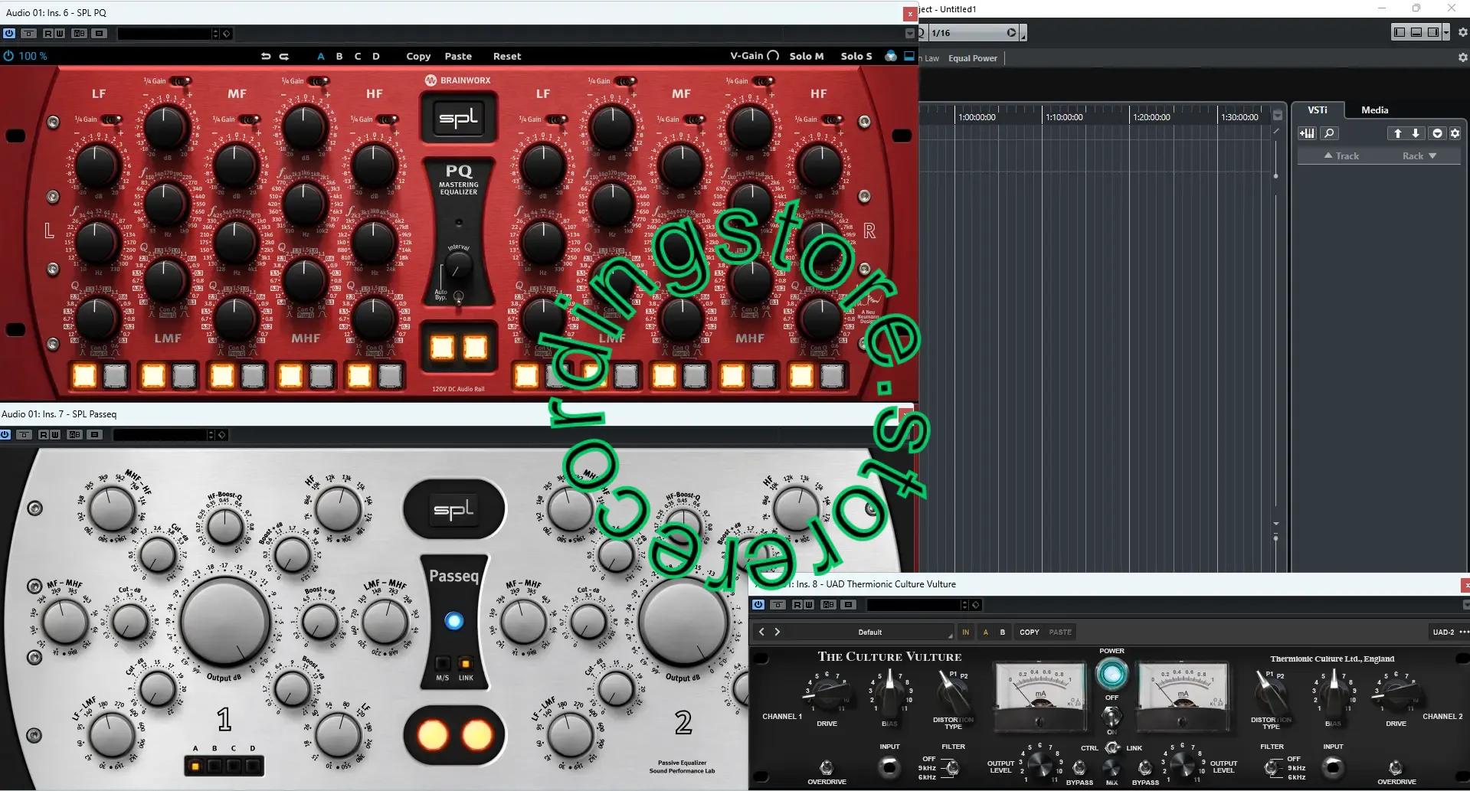This screenshot has height=791, width=1470.
Task: Flip the CTRL/LINK switch
Action: [x=1112, y=748]
